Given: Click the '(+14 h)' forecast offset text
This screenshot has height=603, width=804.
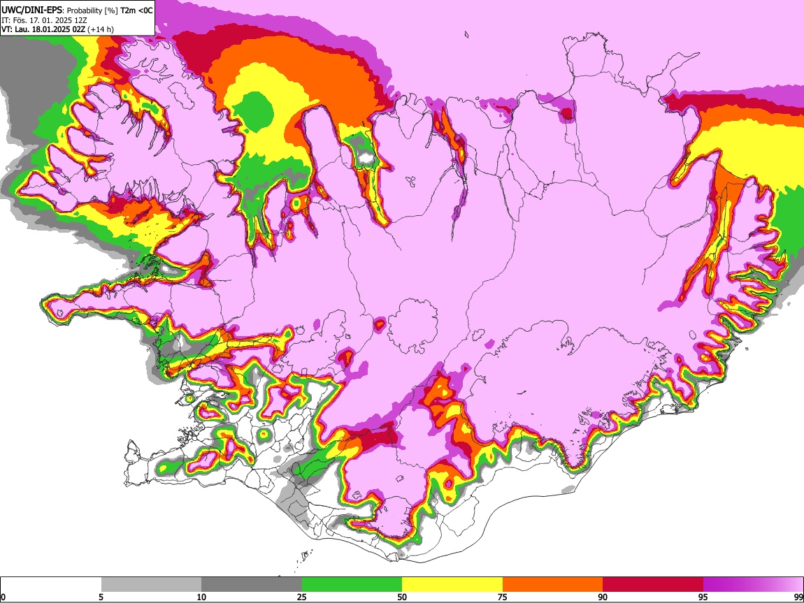Looking at the screenshot, I should 101,29.
